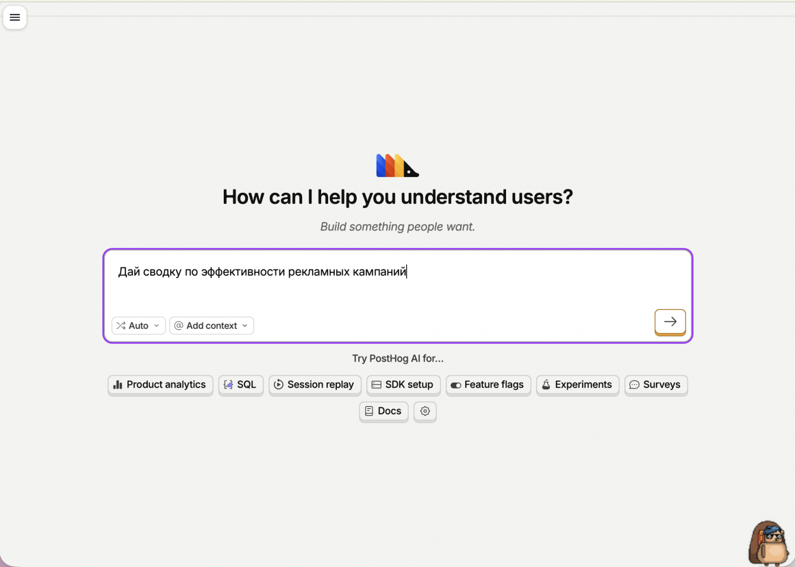Choose the Product analytics suggestion
The height and width of the screenshot is (567, 795).
(x=161, y=385)
